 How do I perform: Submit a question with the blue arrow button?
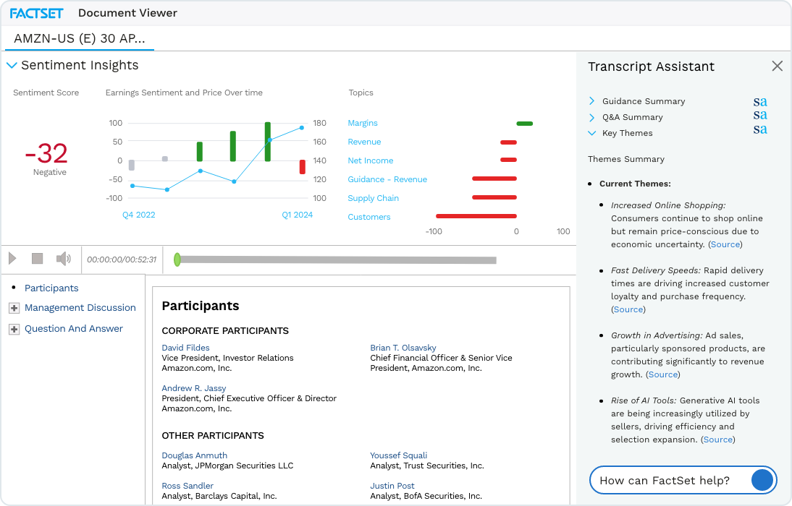(760, 479)
